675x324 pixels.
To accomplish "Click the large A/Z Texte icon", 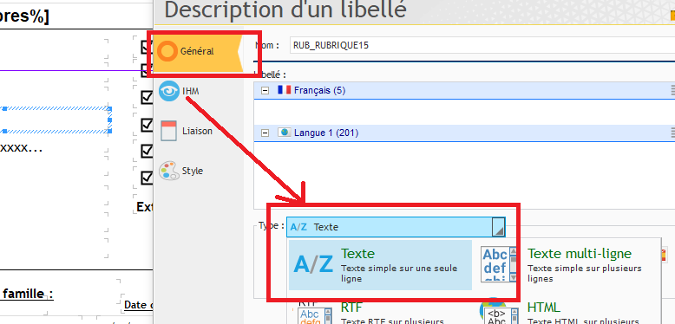I will [313, 264].
